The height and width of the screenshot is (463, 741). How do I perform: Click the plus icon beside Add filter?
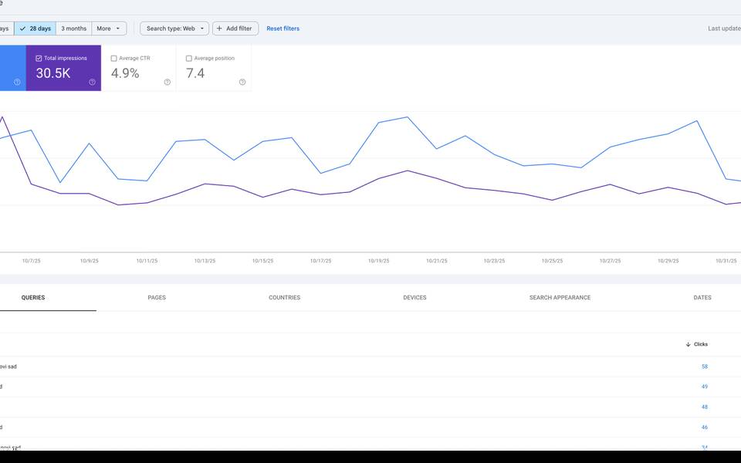coord(219,29)
